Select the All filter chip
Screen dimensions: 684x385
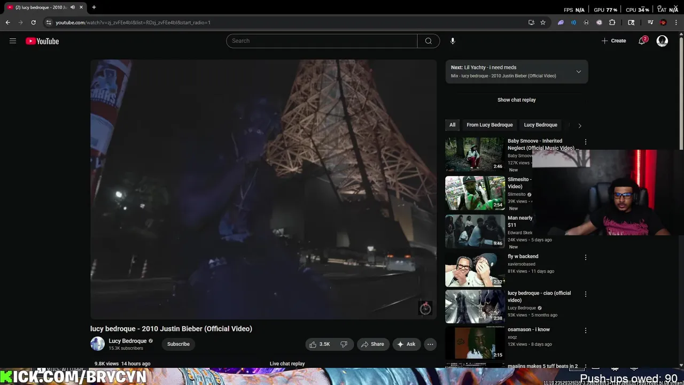[x=452, y=125]
